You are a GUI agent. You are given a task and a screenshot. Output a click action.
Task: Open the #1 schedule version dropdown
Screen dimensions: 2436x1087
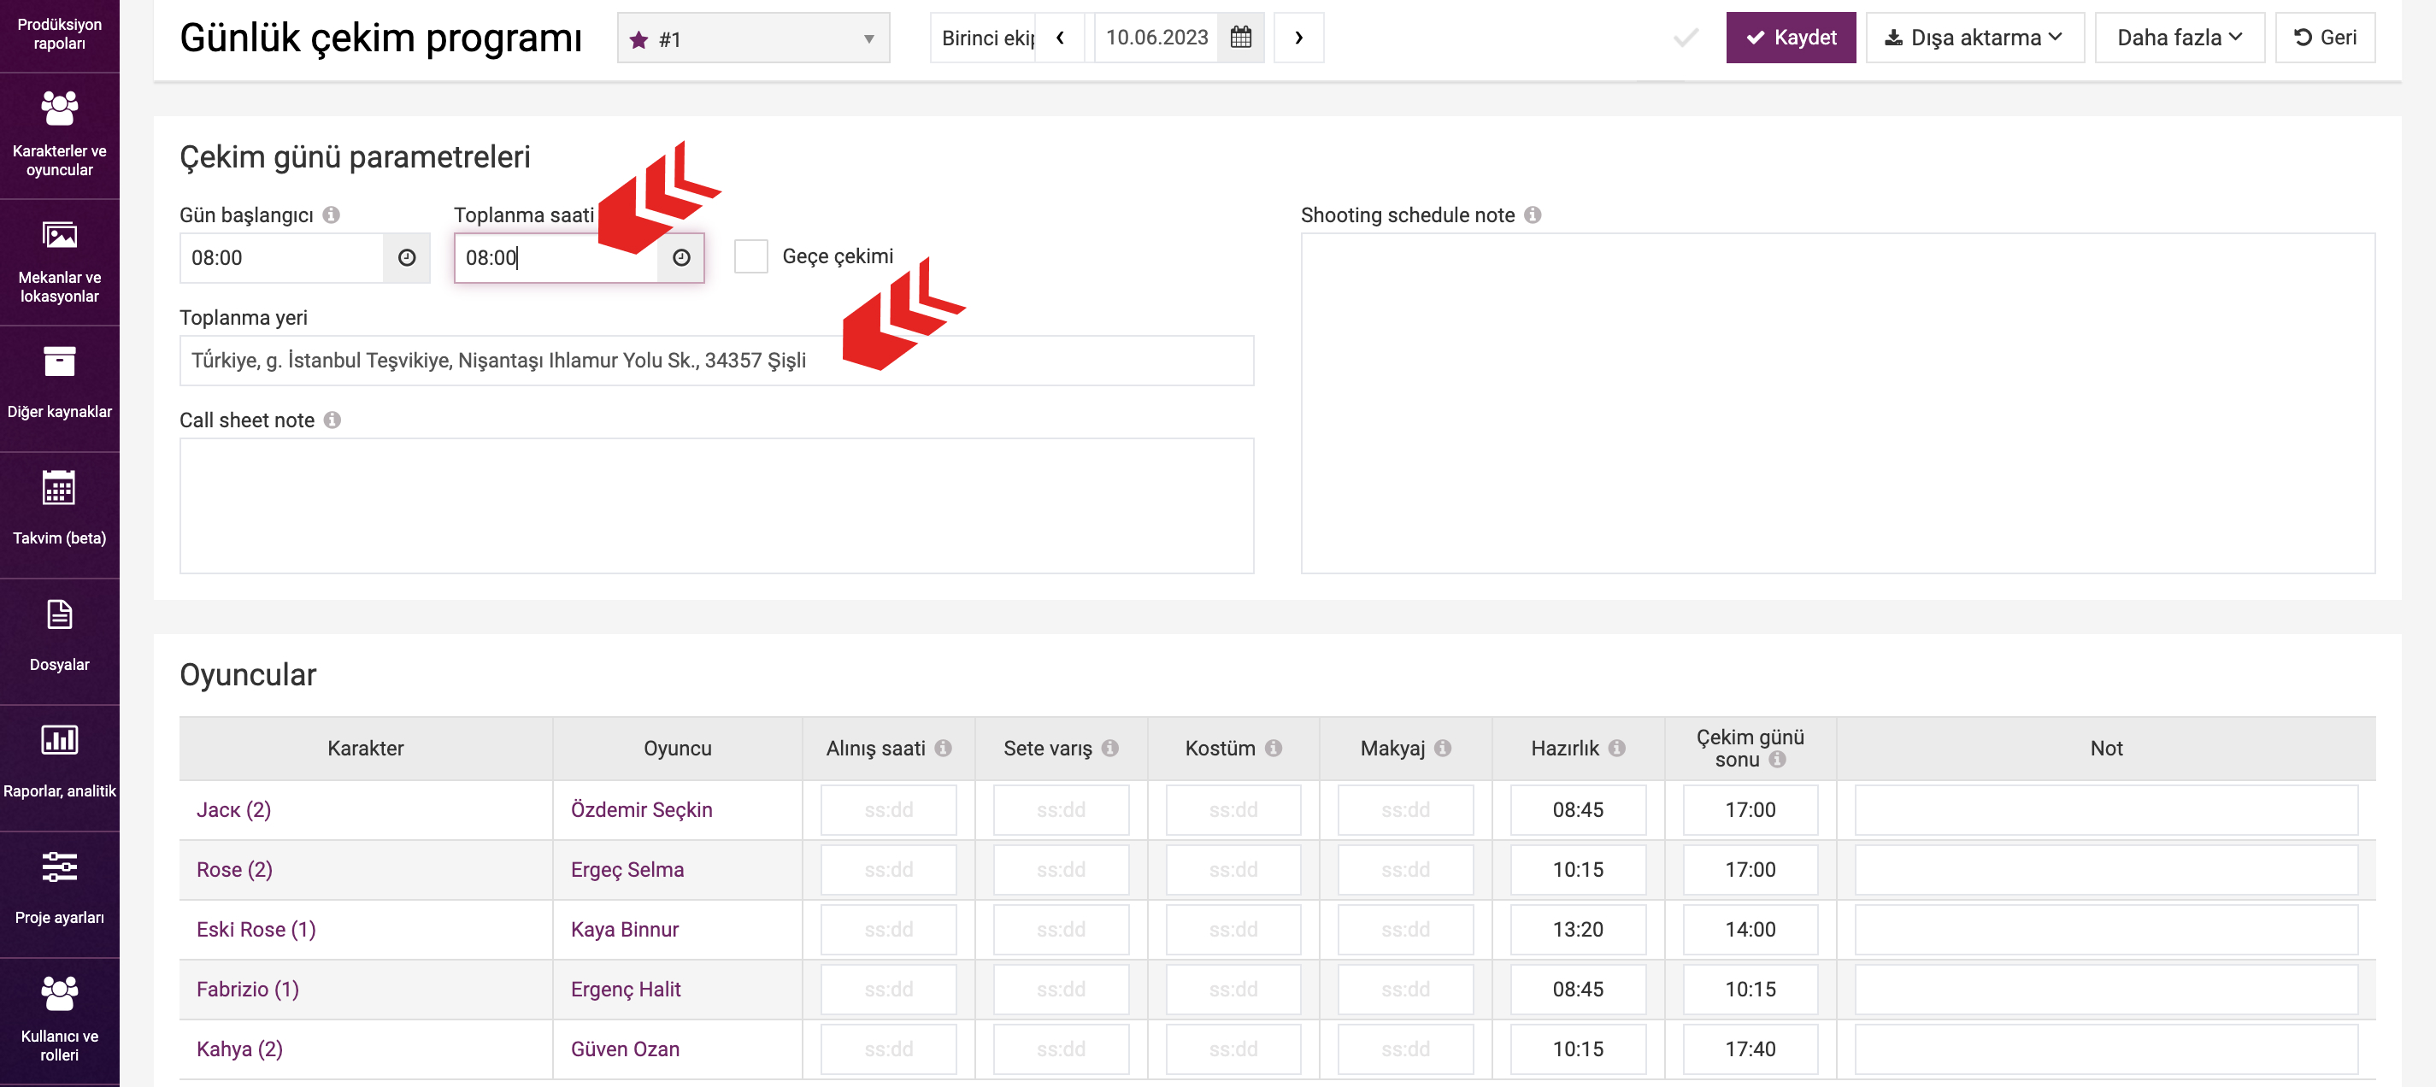pos(754,38)
